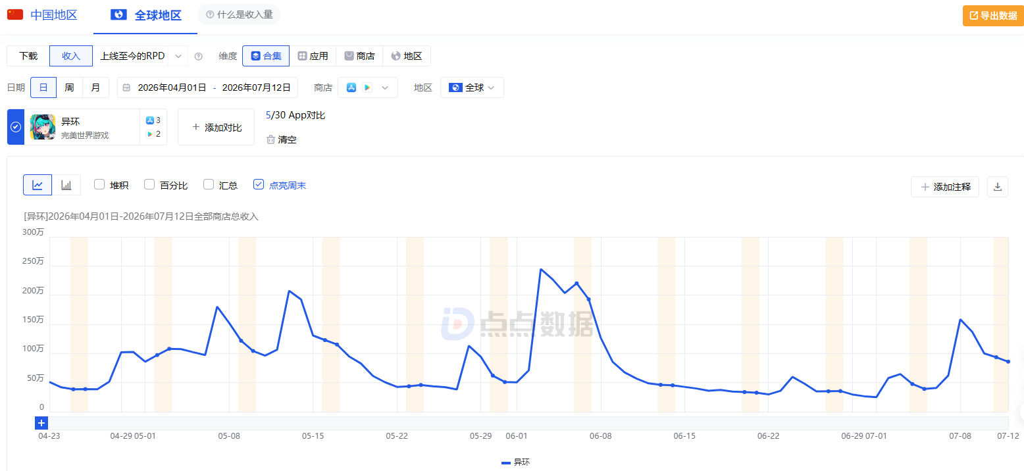Enable the 堆积 checkbox

(x=99, y=185)
